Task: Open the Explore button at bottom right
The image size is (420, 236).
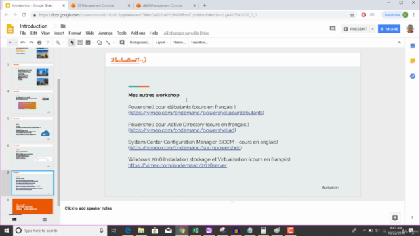Action: [x=395, y=218]
